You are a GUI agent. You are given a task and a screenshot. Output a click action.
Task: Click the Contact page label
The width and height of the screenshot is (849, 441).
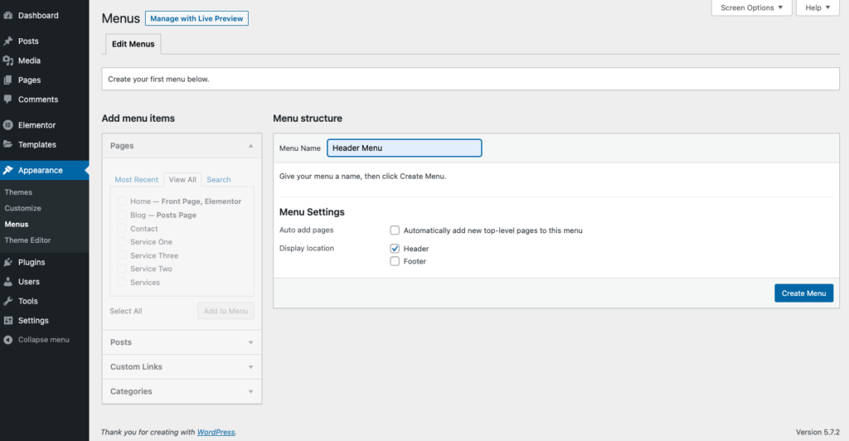(x=144, y=229)
